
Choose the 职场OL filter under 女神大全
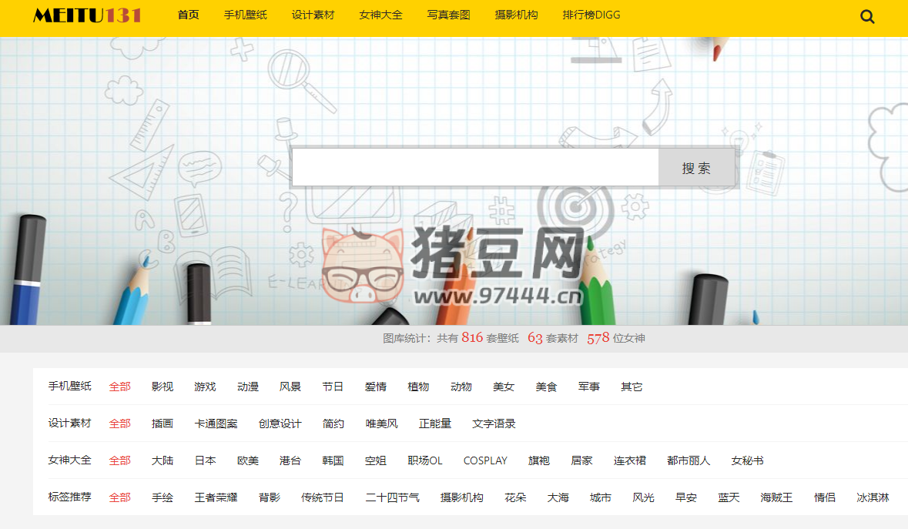point(425,460)
